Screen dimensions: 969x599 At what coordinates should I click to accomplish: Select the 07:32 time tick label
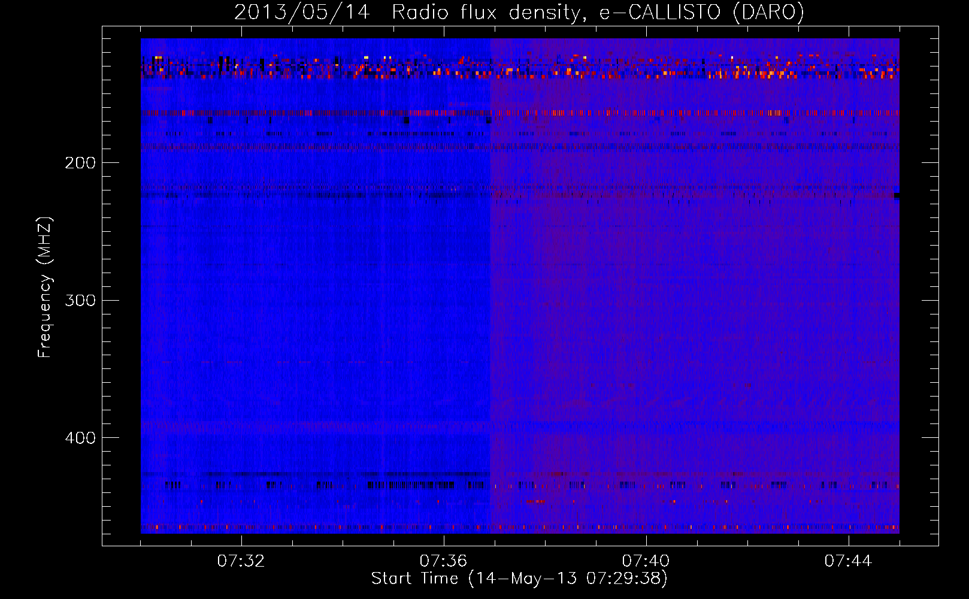pyautogui.click(x=241, y=561)
